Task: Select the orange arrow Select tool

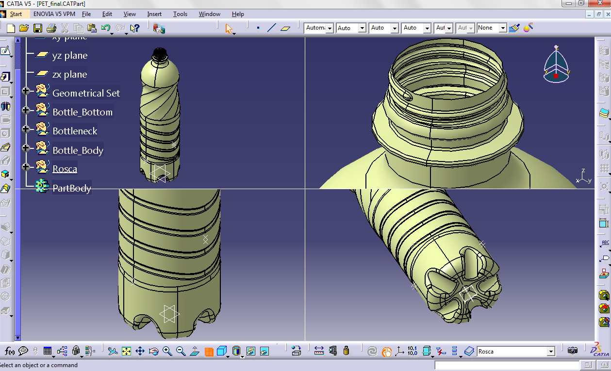Action: pos(229,29)
